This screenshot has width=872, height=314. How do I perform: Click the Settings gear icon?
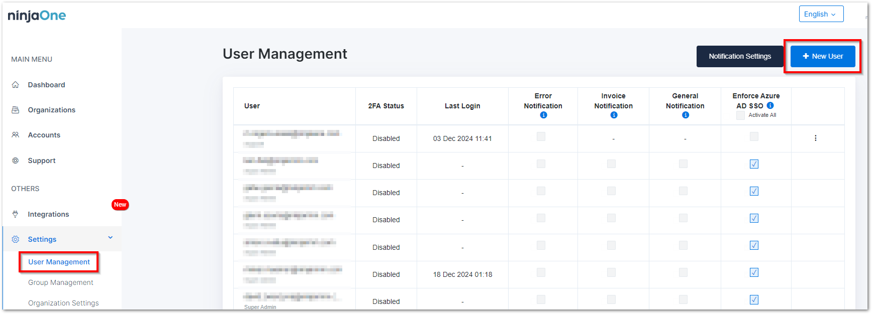tap(16, 239)
